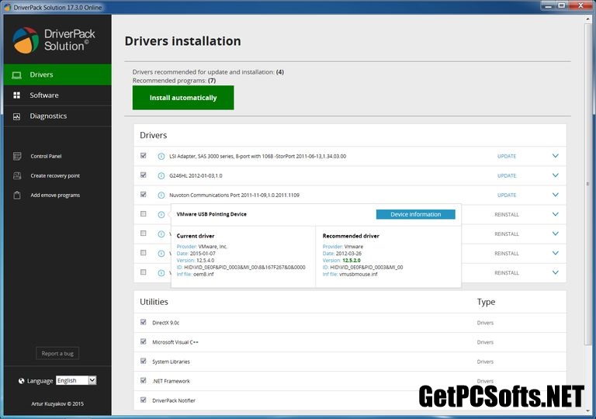This screenshot has width=596, height=419.
Task: Click the scrollbar up arrow
Action: (x=588, y=19)
